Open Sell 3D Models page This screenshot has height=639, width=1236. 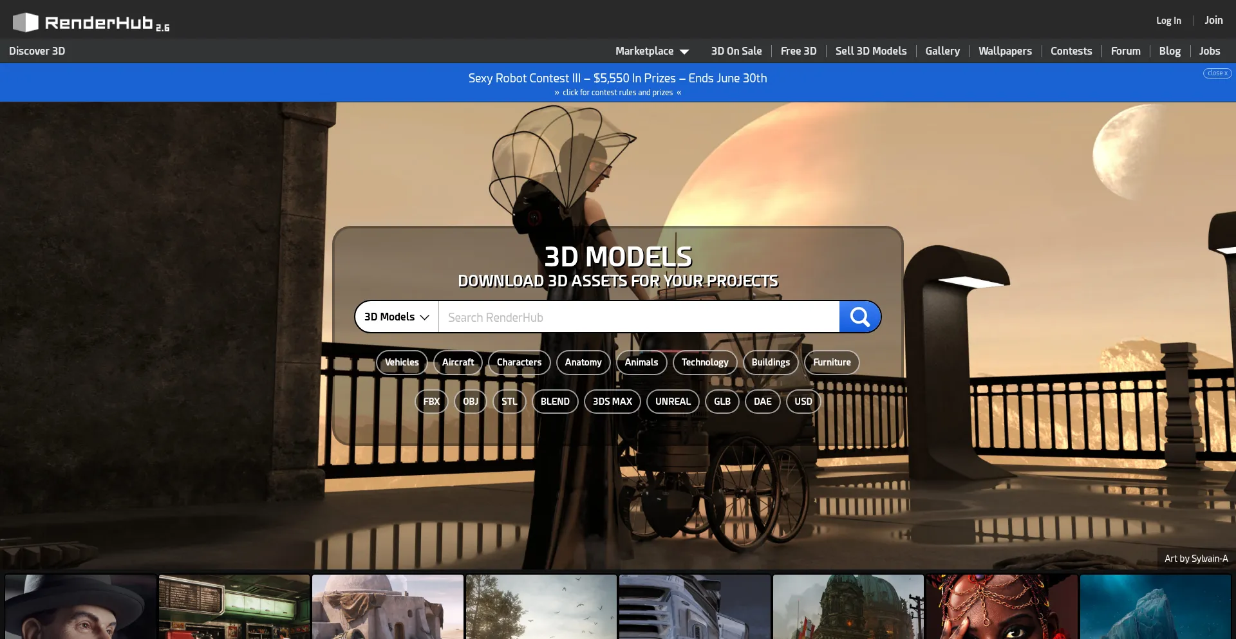pyautogui.click(x=871, y=51)
